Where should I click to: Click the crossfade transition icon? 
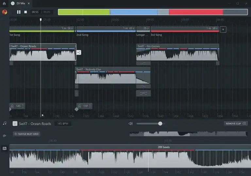click(143, 93)
